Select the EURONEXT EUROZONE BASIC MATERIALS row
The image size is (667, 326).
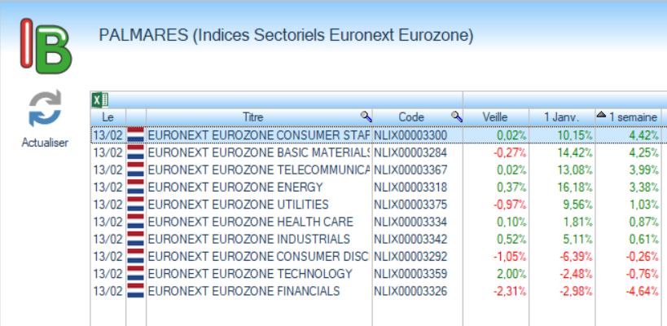click(258, 152)
